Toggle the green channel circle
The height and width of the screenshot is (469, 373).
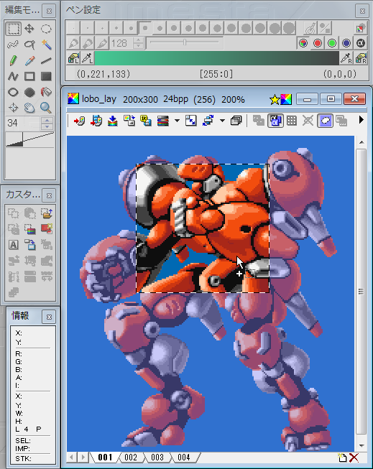(332, 43)
